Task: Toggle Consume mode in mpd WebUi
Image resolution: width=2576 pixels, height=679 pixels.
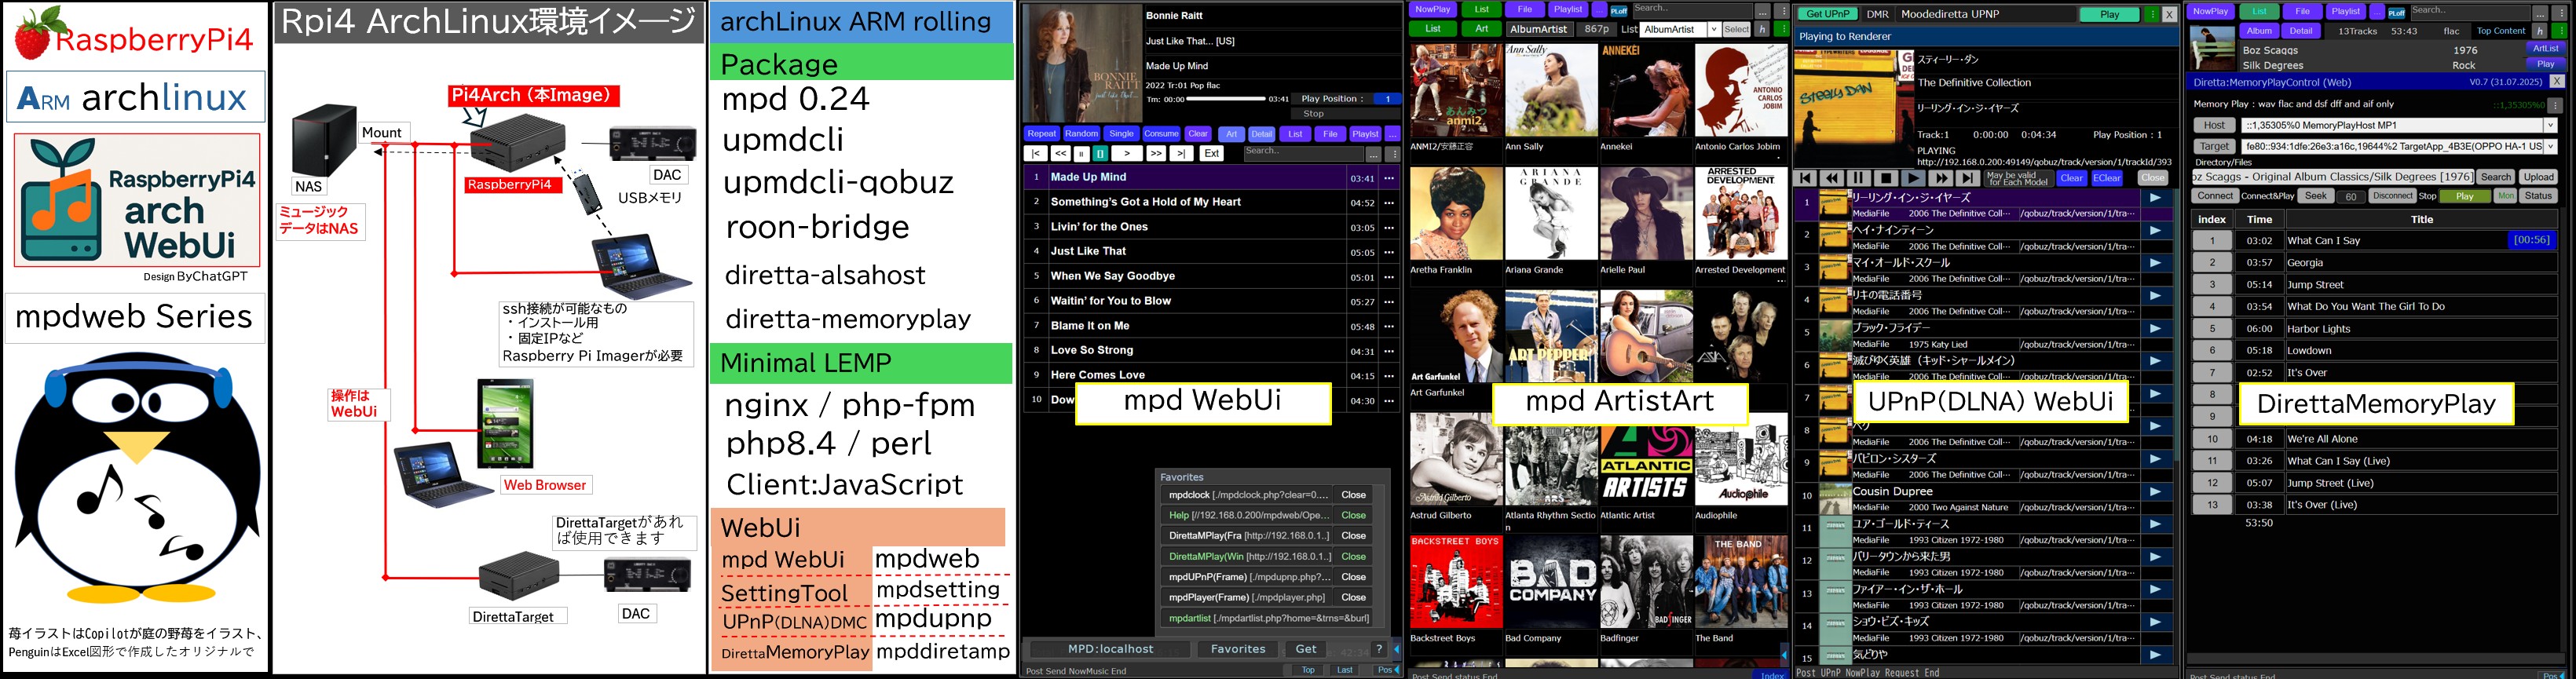Action: (x=1162, y=134)
